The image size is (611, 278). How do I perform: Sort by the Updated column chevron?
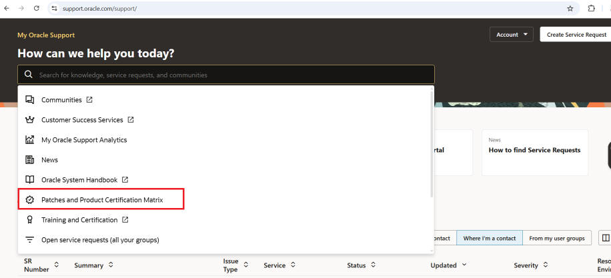pyautogui.click(x=464, y=265)
